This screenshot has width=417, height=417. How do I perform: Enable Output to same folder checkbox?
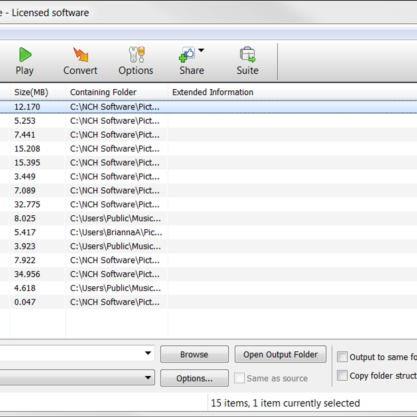tap(342, 357)
